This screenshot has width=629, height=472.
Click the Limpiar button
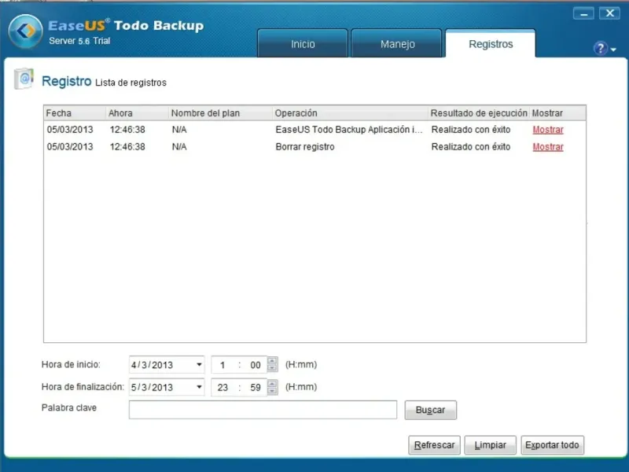click(x=490, y=445)
